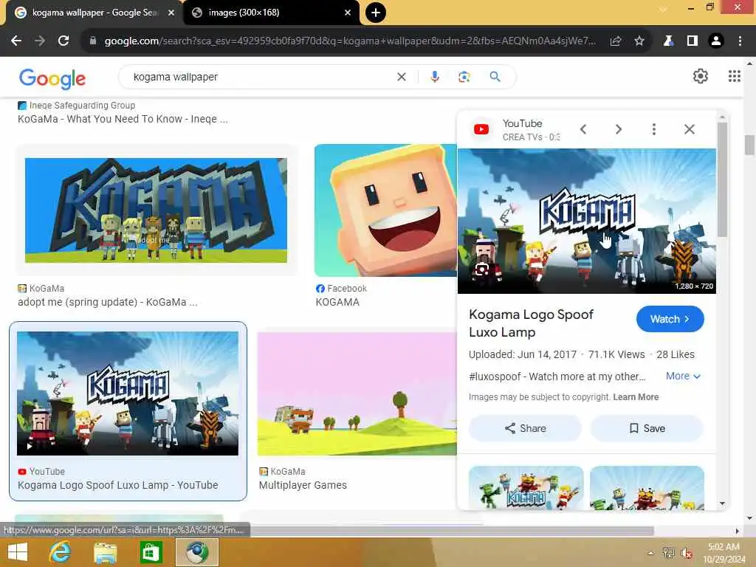
Task: Open the Chrome Labs flask icon
Action: pyautogui.click(x=668, y=41)
